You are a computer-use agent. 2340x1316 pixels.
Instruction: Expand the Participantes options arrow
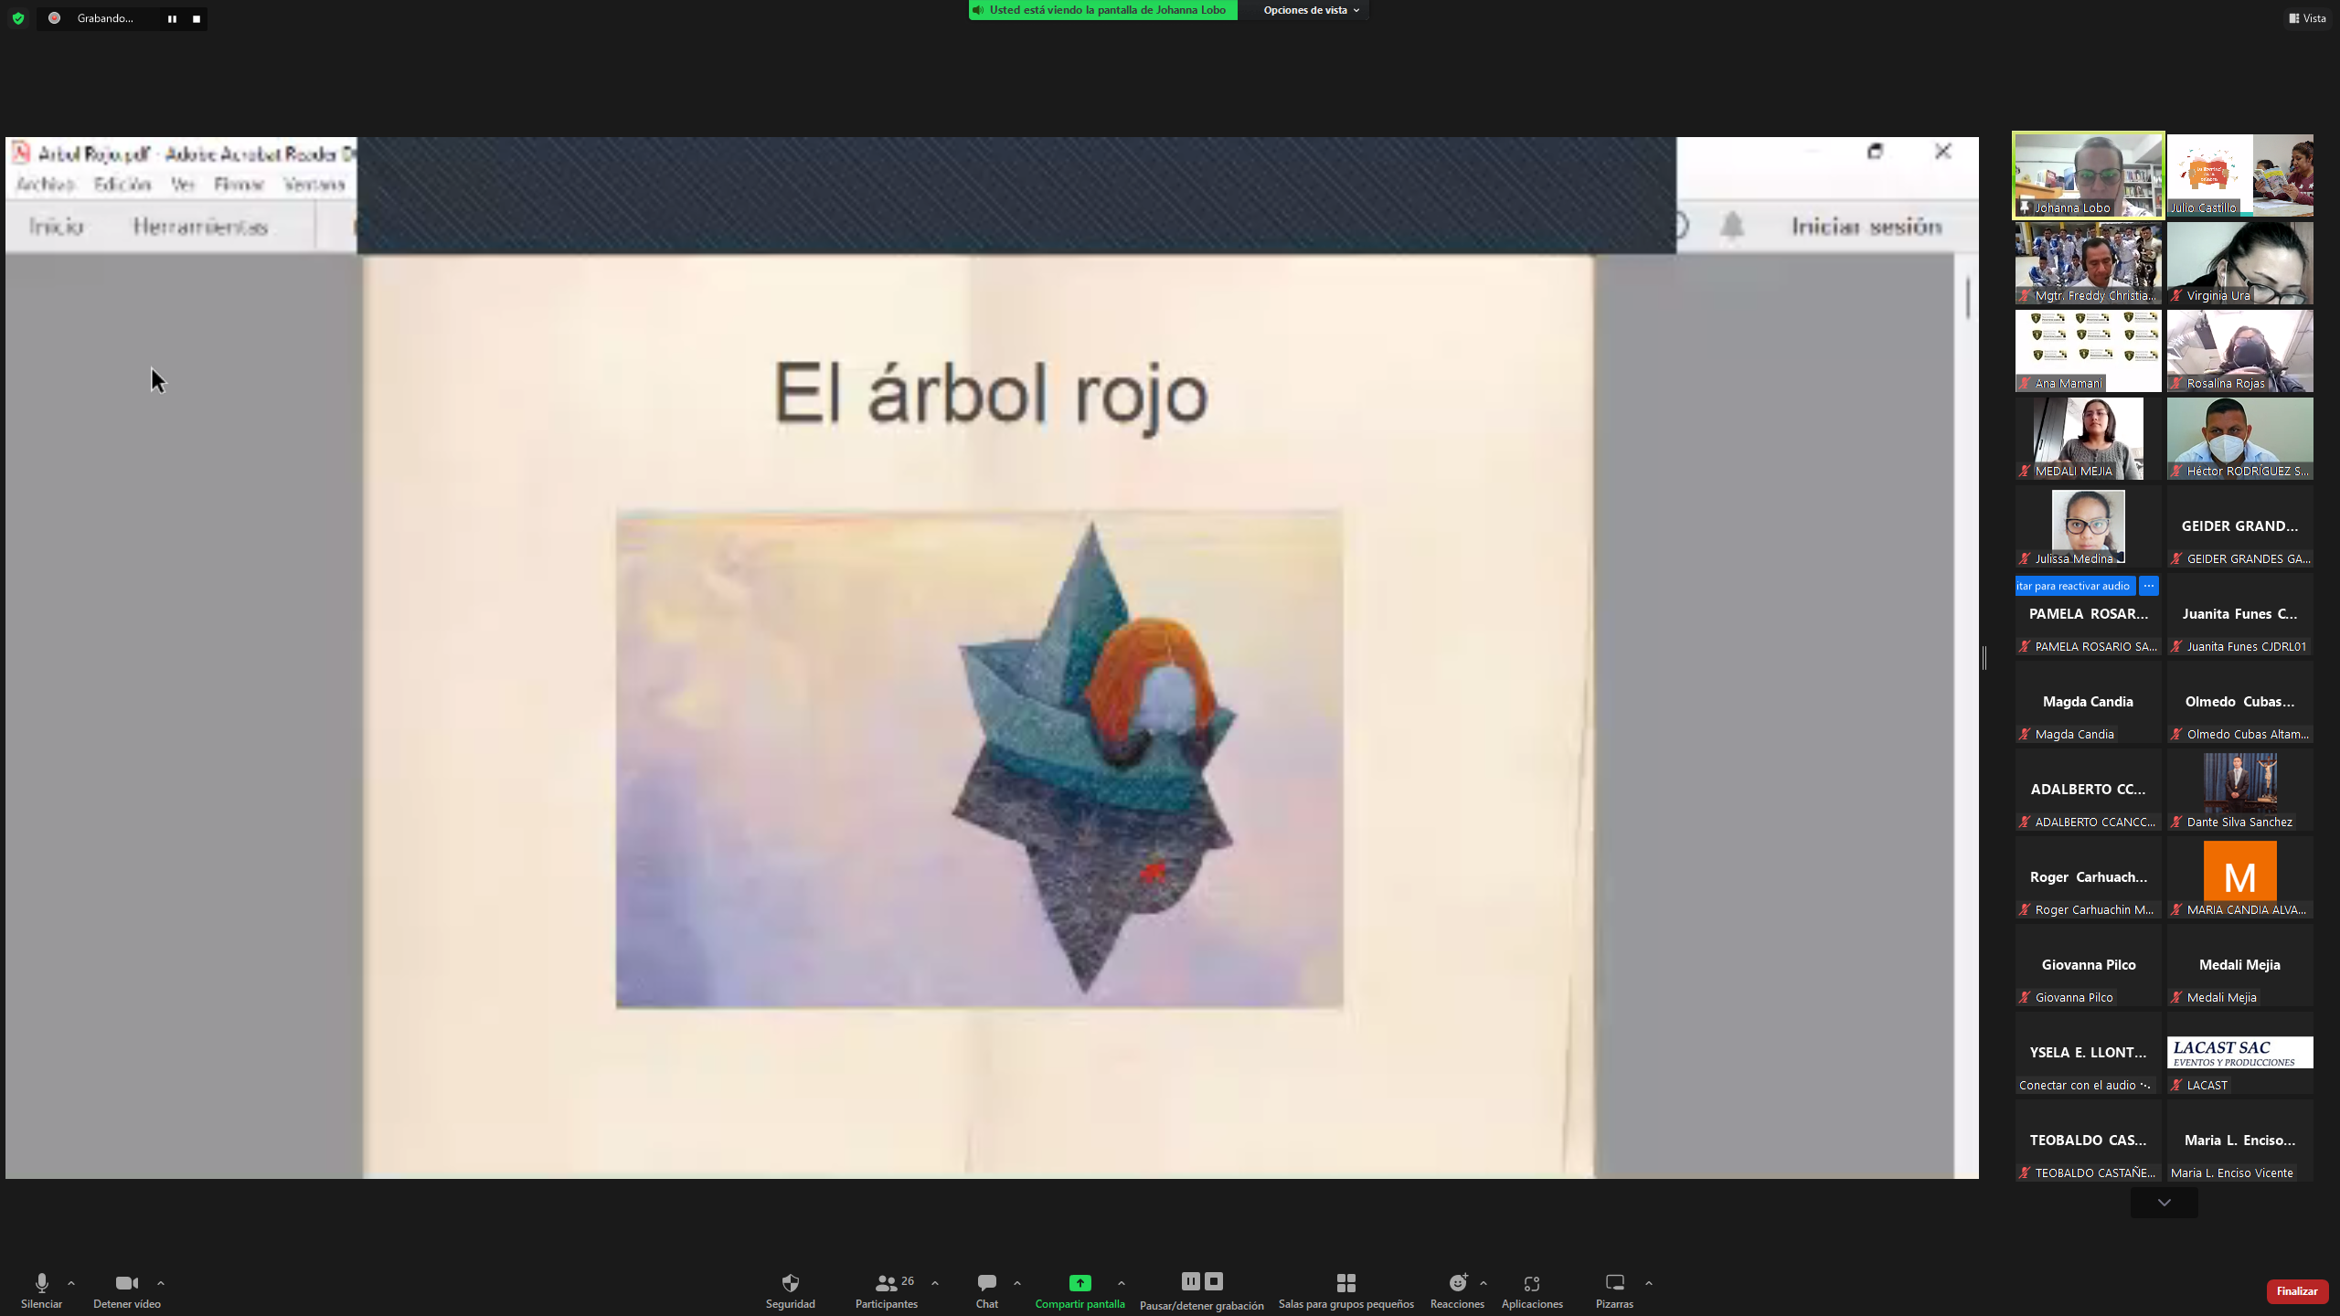tap(935, 1283)
